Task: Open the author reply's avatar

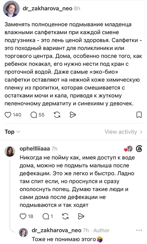Action: 23,233
